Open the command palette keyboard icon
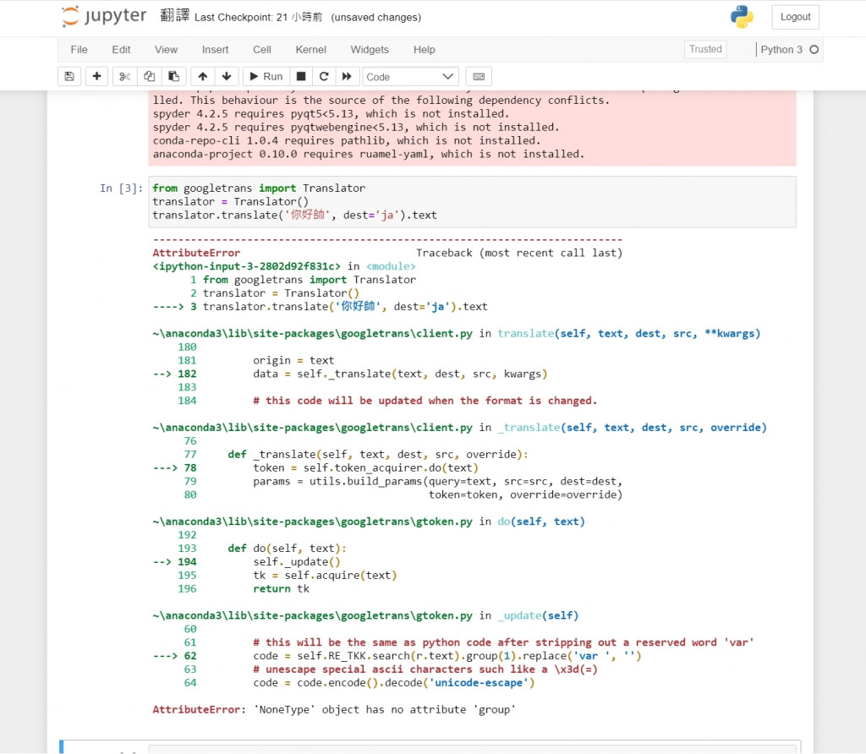The image size is (866, 754). (x=479, y=76)
